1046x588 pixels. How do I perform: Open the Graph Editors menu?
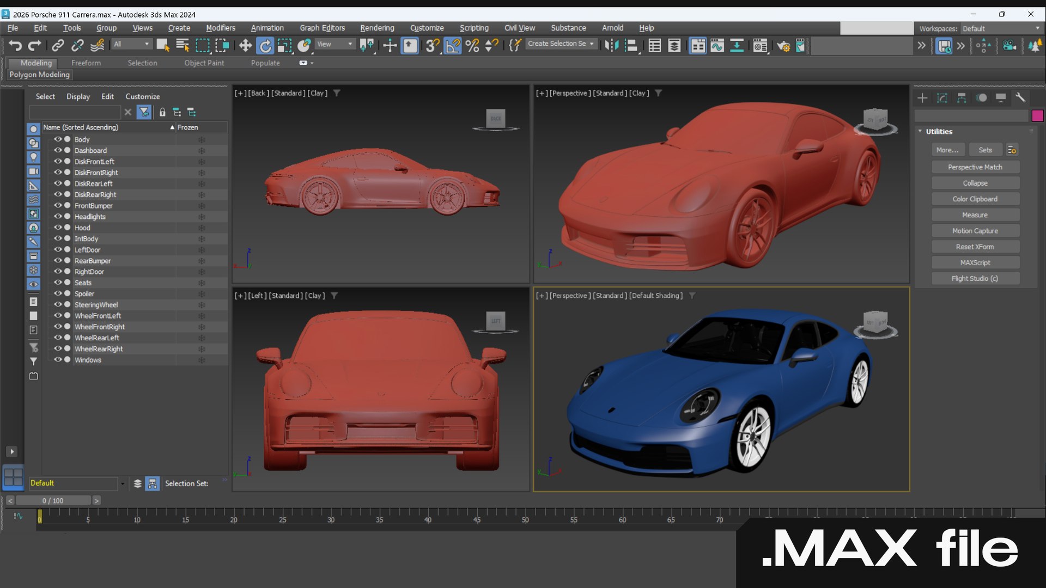tap(322, 28)
